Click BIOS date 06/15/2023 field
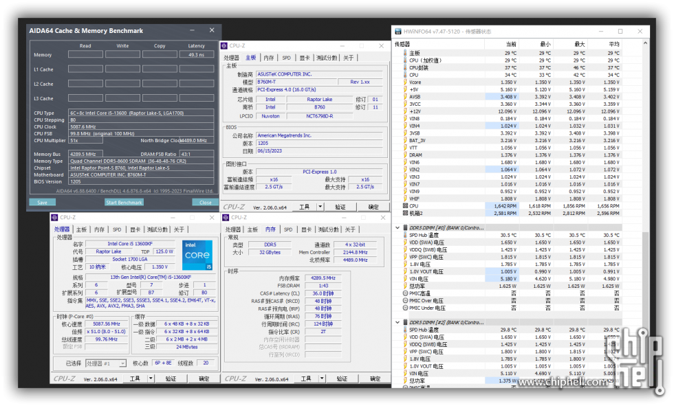The width and height of the screenshot is (674, 406). tap(319, 151)
